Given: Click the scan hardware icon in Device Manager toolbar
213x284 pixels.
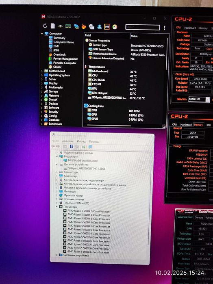Looking at the screenshot, I should 84,147.
